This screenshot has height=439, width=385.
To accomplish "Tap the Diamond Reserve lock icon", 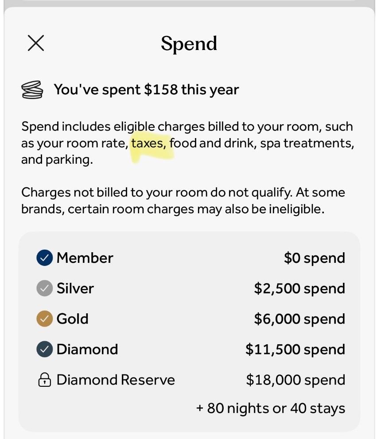I will point(44,380).
